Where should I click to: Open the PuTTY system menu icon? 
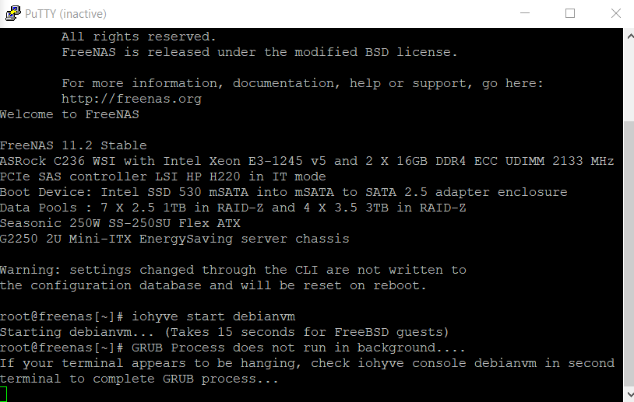(12, 13)
